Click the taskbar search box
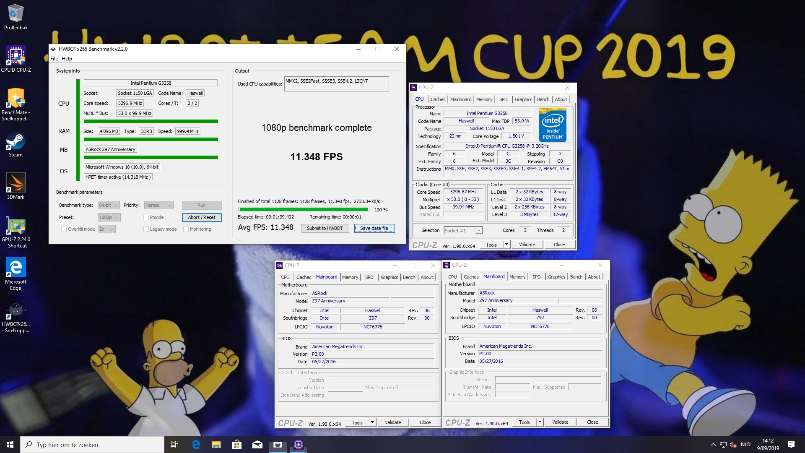 click(x=92, y=445)
